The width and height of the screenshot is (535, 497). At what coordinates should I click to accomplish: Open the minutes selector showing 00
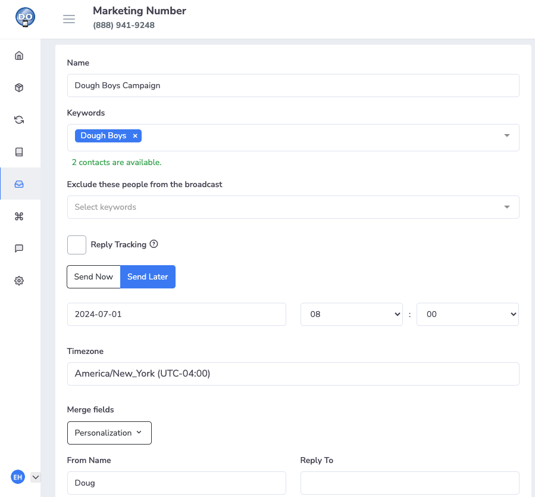[467, 315]
